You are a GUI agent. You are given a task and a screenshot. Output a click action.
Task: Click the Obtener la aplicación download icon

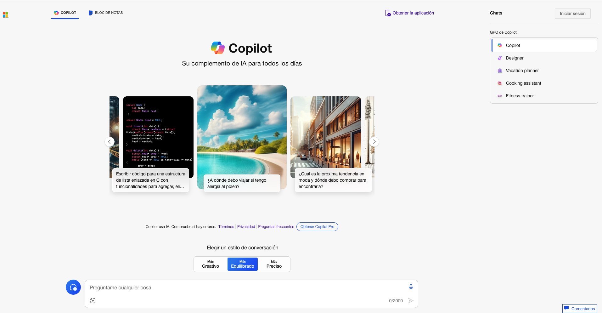point(387,13)
